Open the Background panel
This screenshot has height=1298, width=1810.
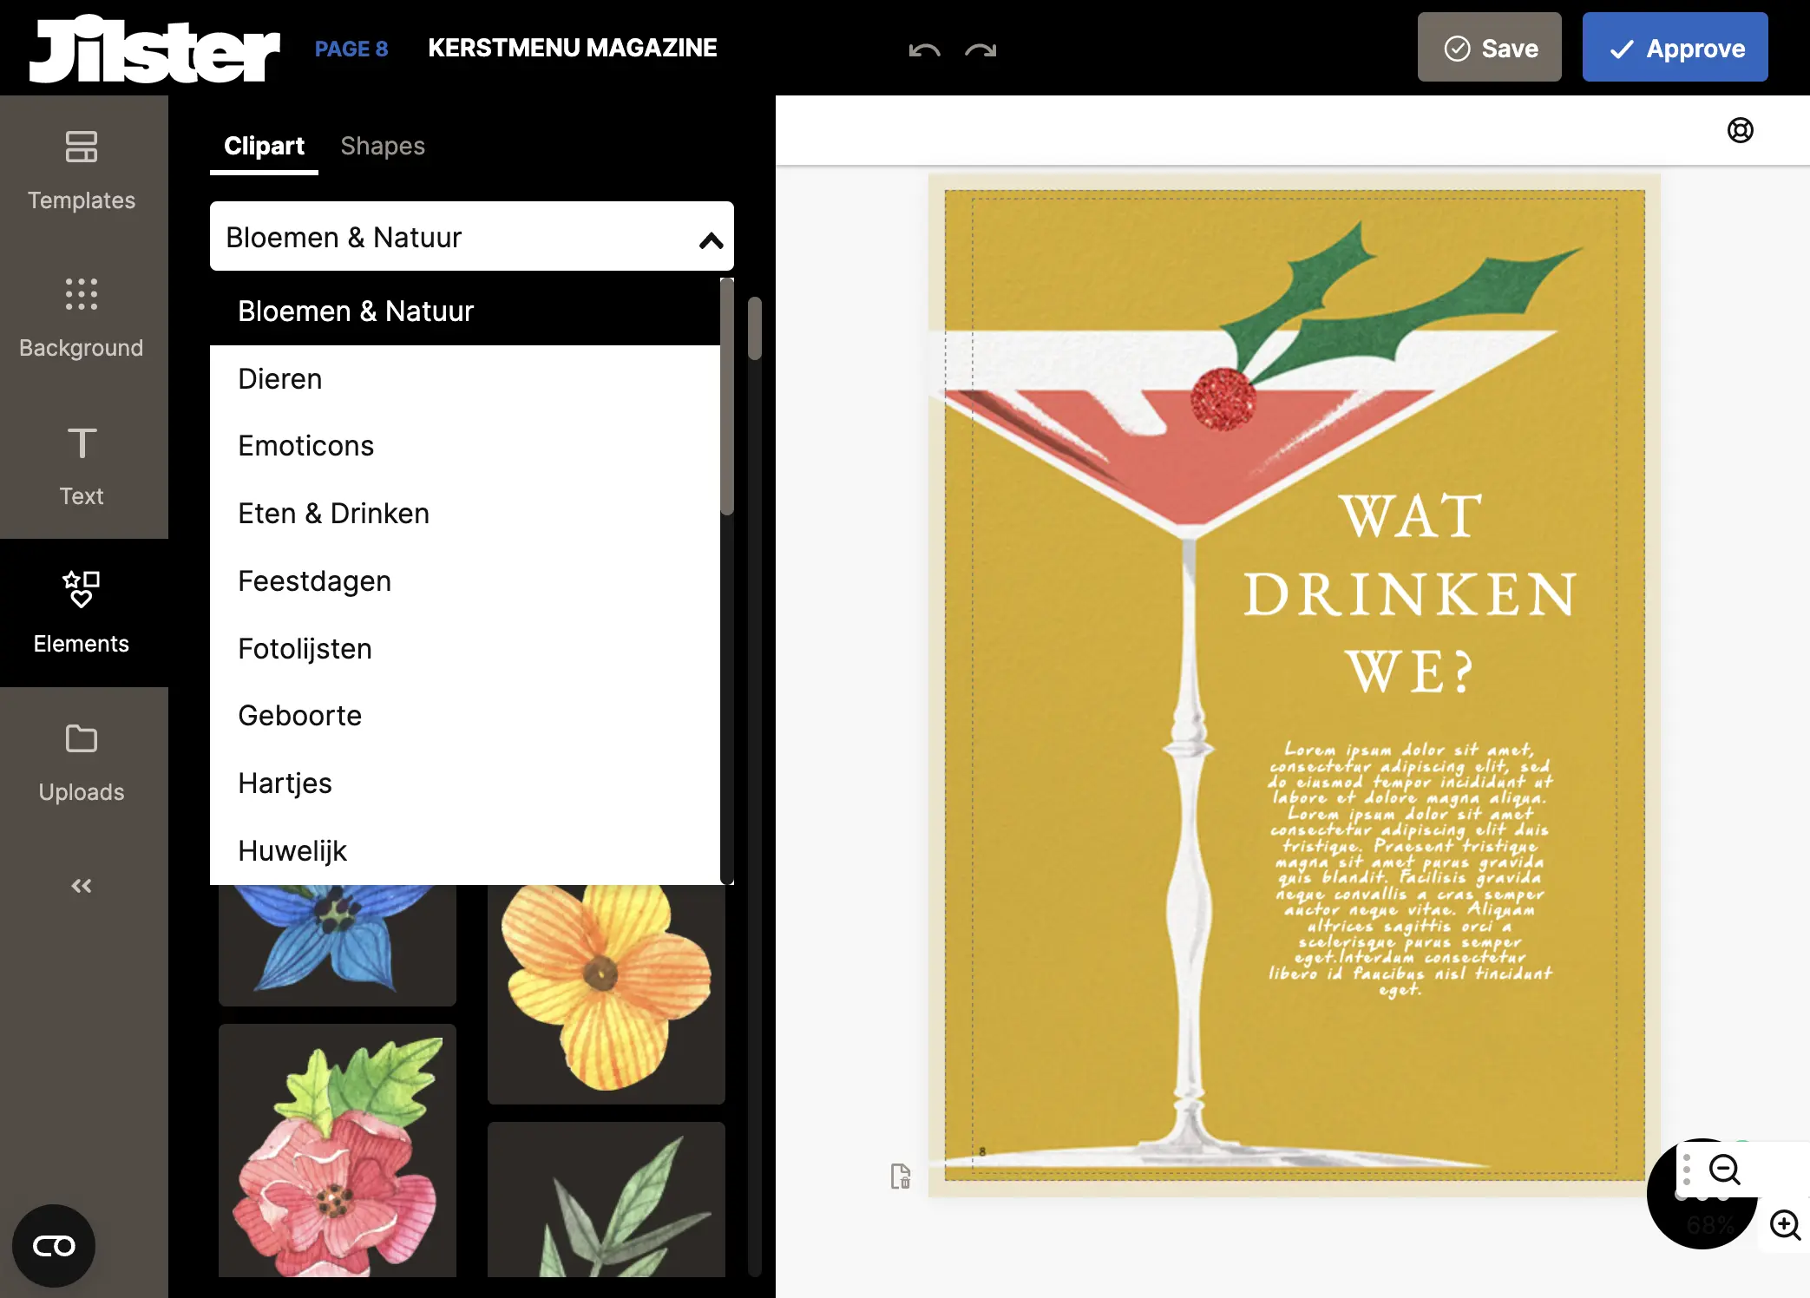[82, 318]
